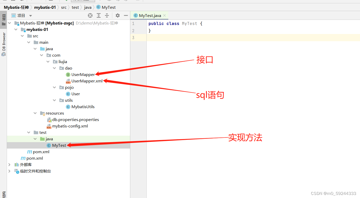Expand the 外部库 node
This screenshot has width=360, height=198.
coord(10,165)
